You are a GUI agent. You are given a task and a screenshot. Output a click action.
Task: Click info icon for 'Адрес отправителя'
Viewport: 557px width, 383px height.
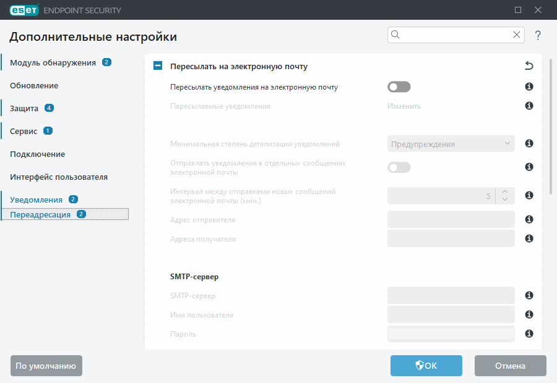click(529, 219)
